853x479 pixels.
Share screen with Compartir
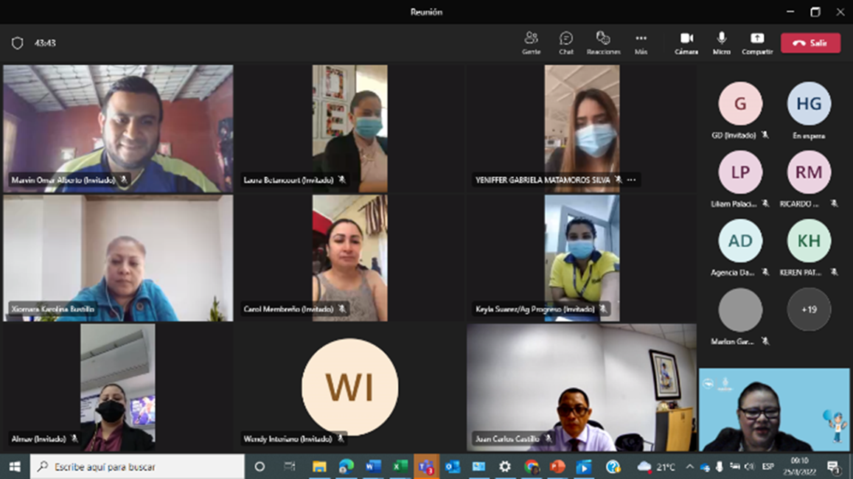point(756,43)
